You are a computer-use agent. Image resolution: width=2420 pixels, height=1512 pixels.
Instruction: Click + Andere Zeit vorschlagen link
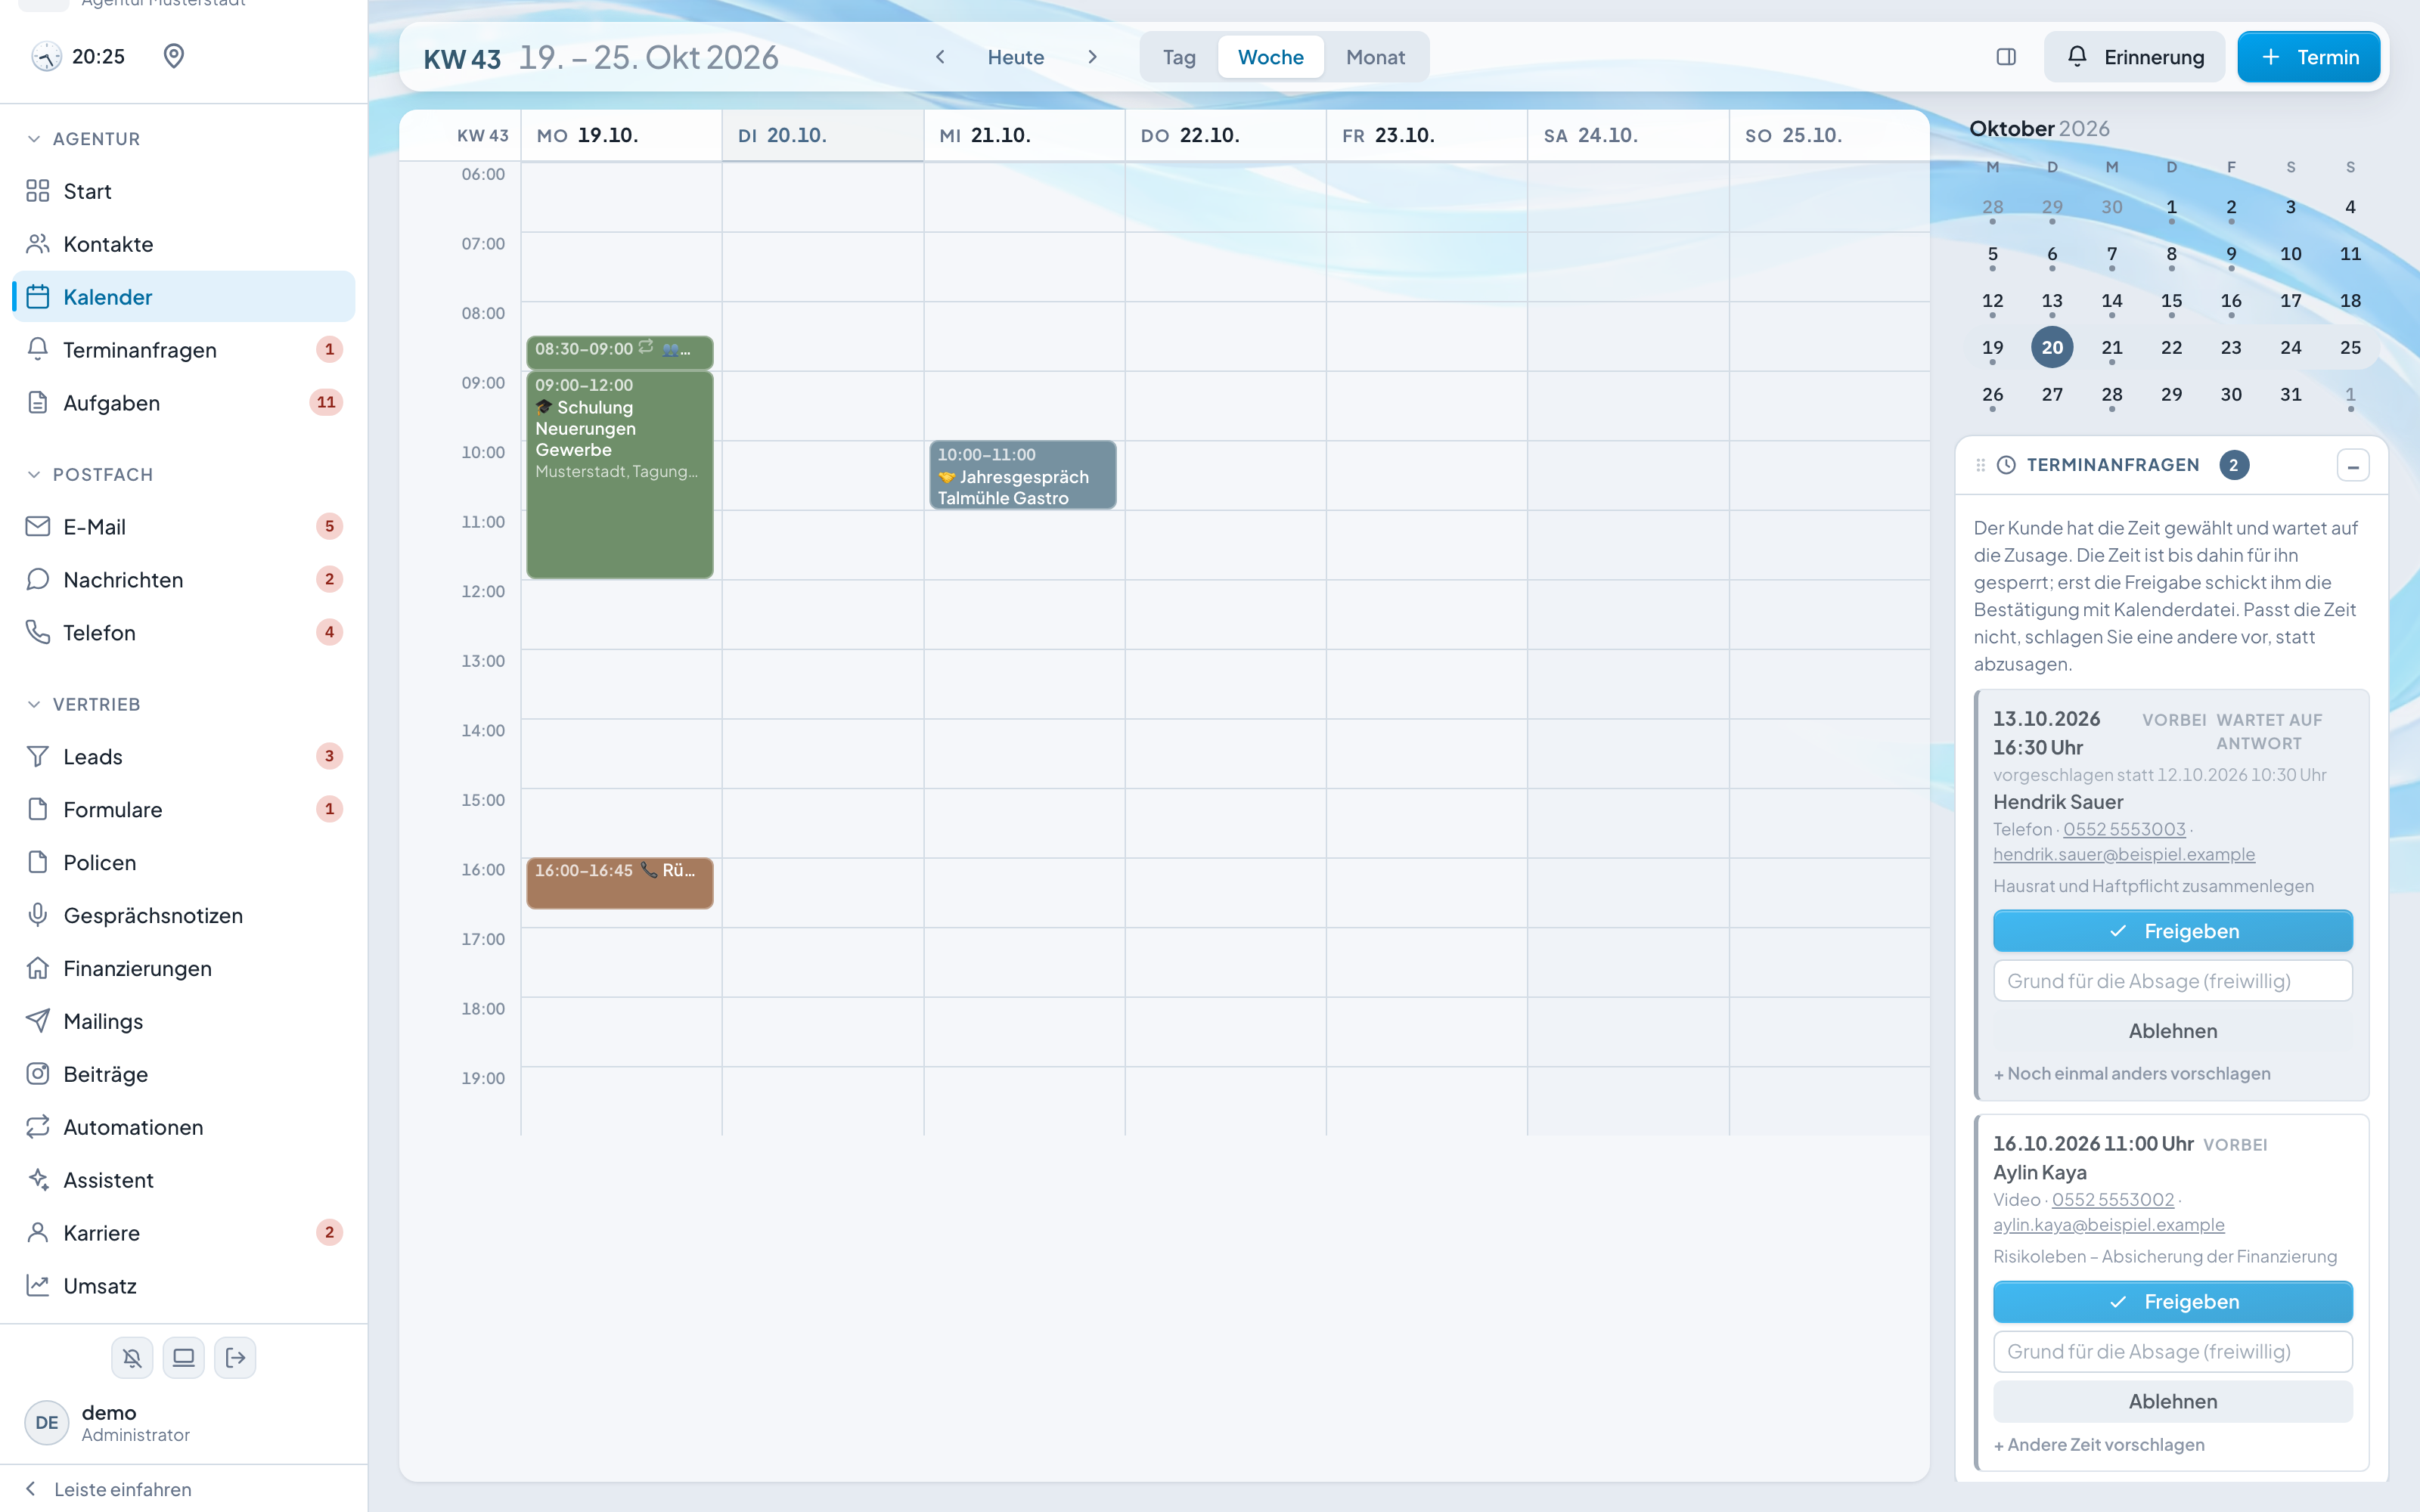[x=2098, y=1445]
